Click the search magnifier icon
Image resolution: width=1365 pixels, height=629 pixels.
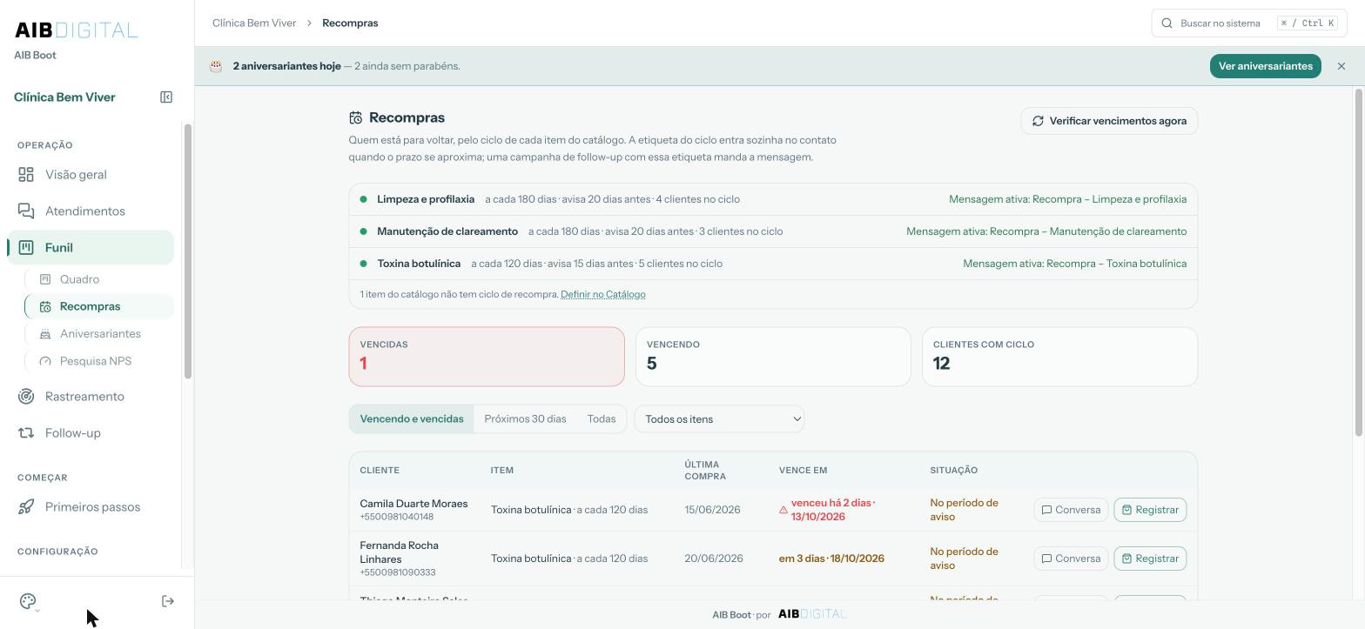(1167, 23)
